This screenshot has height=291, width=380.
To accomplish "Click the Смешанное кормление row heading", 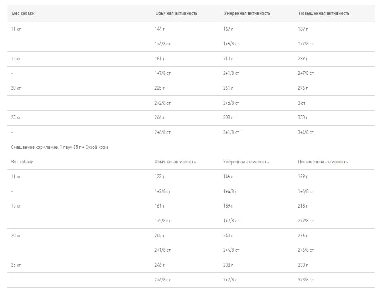I will (x=60, y=147).
